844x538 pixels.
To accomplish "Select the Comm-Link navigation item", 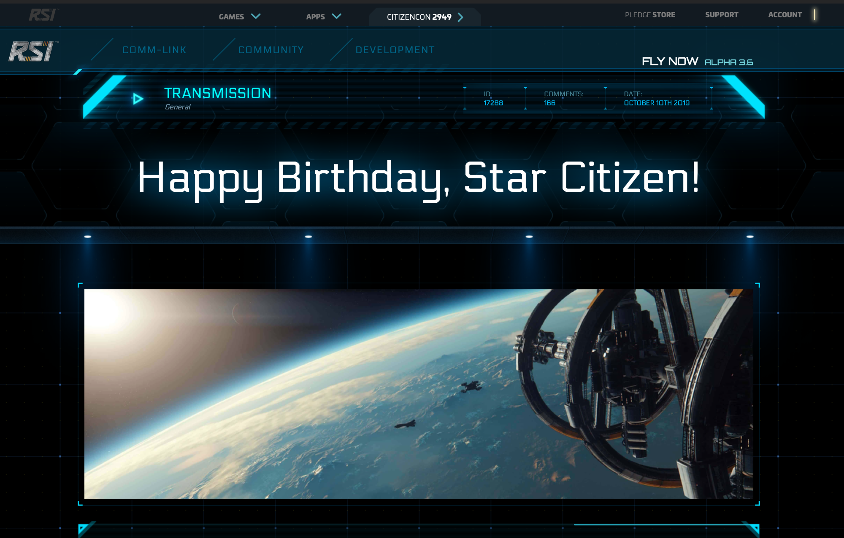I will (x=154, y=50).
